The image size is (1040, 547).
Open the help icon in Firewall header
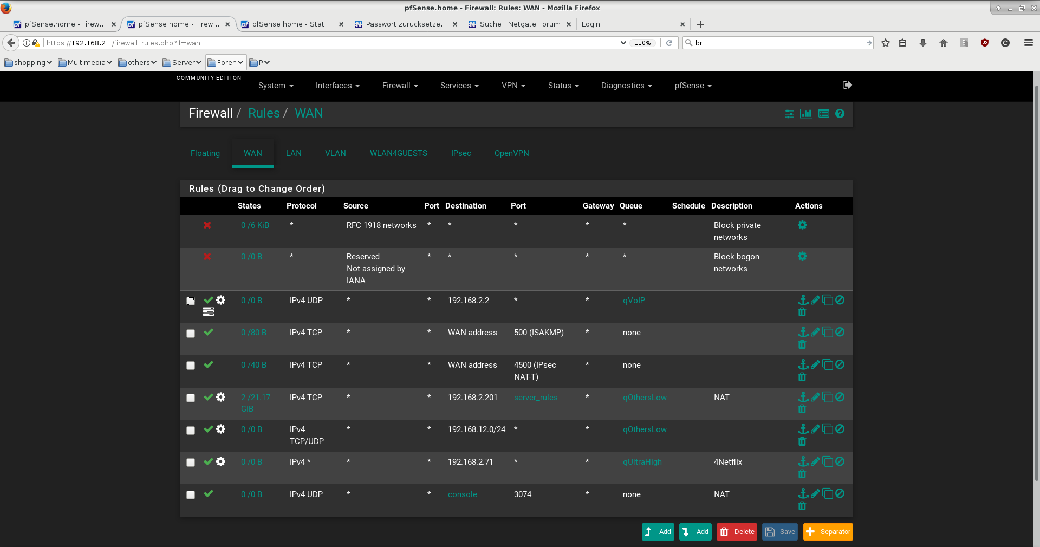[840, 114]
